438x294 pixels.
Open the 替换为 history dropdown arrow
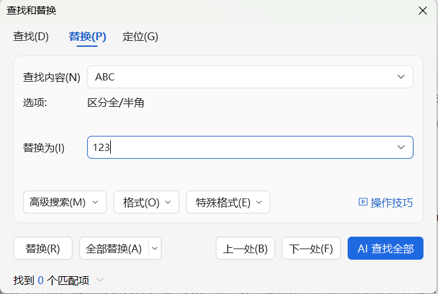[401, 147]
